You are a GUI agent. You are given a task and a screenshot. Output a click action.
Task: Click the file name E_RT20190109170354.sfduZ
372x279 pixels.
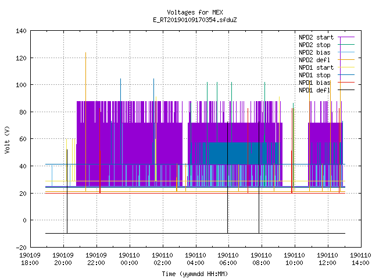[x=195, y=20]
